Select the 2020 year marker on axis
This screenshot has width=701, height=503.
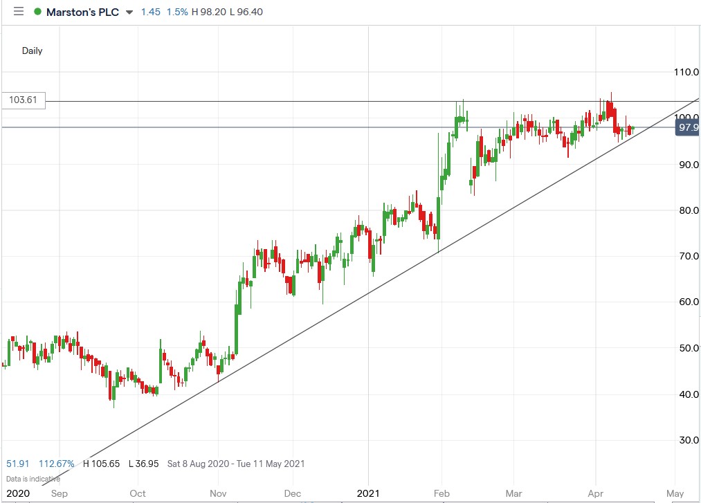[x=18, y=493]
